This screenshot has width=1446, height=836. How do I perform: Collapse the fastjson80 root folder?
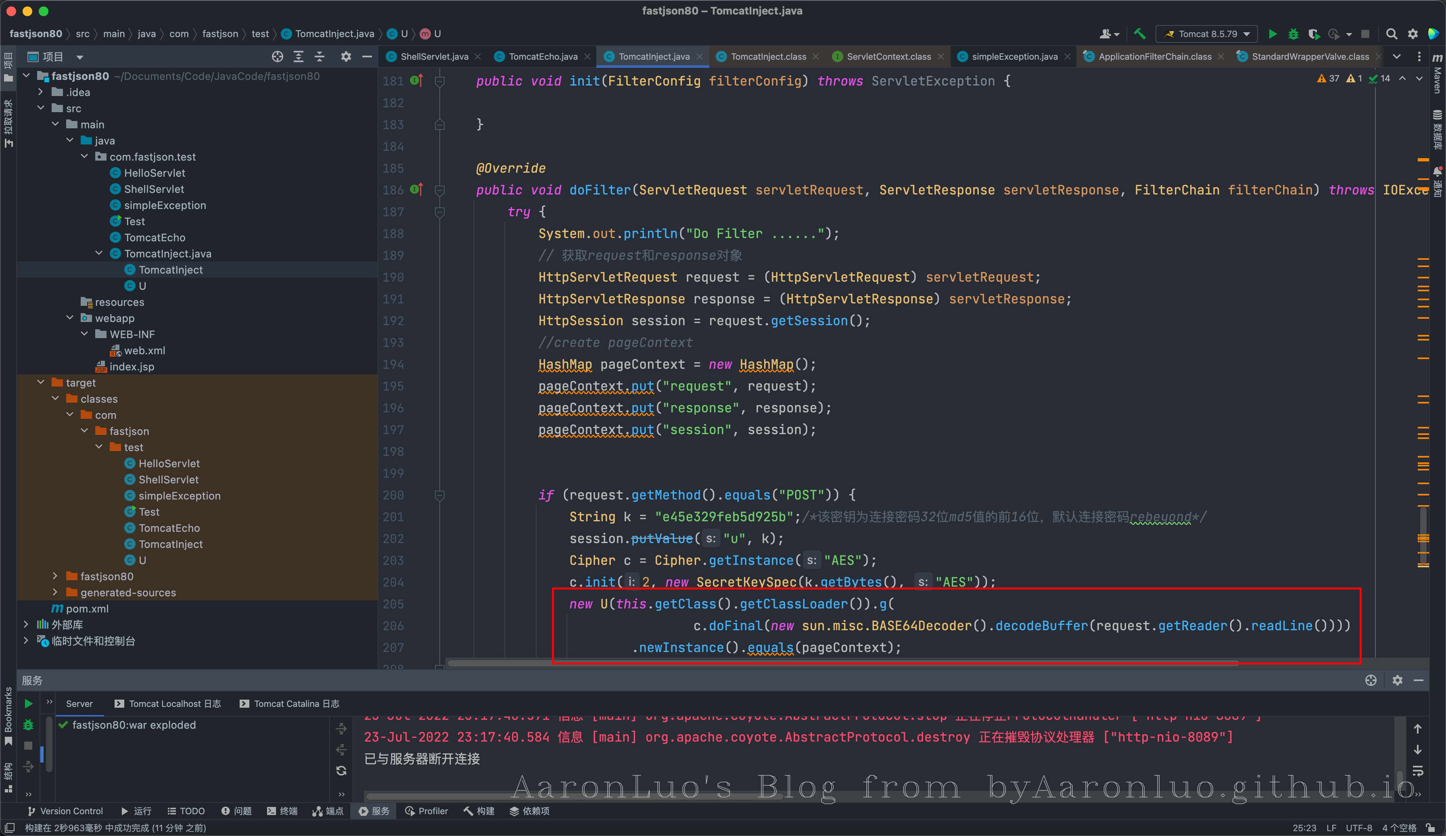click(26, 76)
